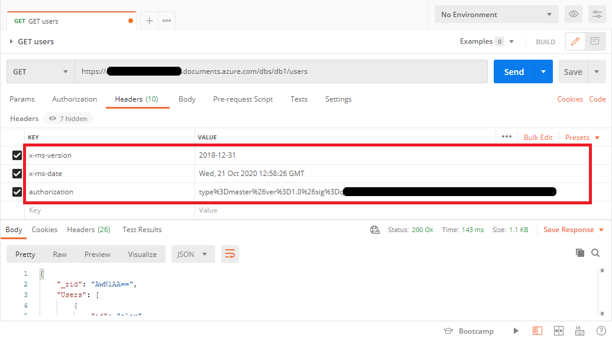Open the Presets dropdown
The height and width of the screenshot is (339, 612).
pos(582,137)
